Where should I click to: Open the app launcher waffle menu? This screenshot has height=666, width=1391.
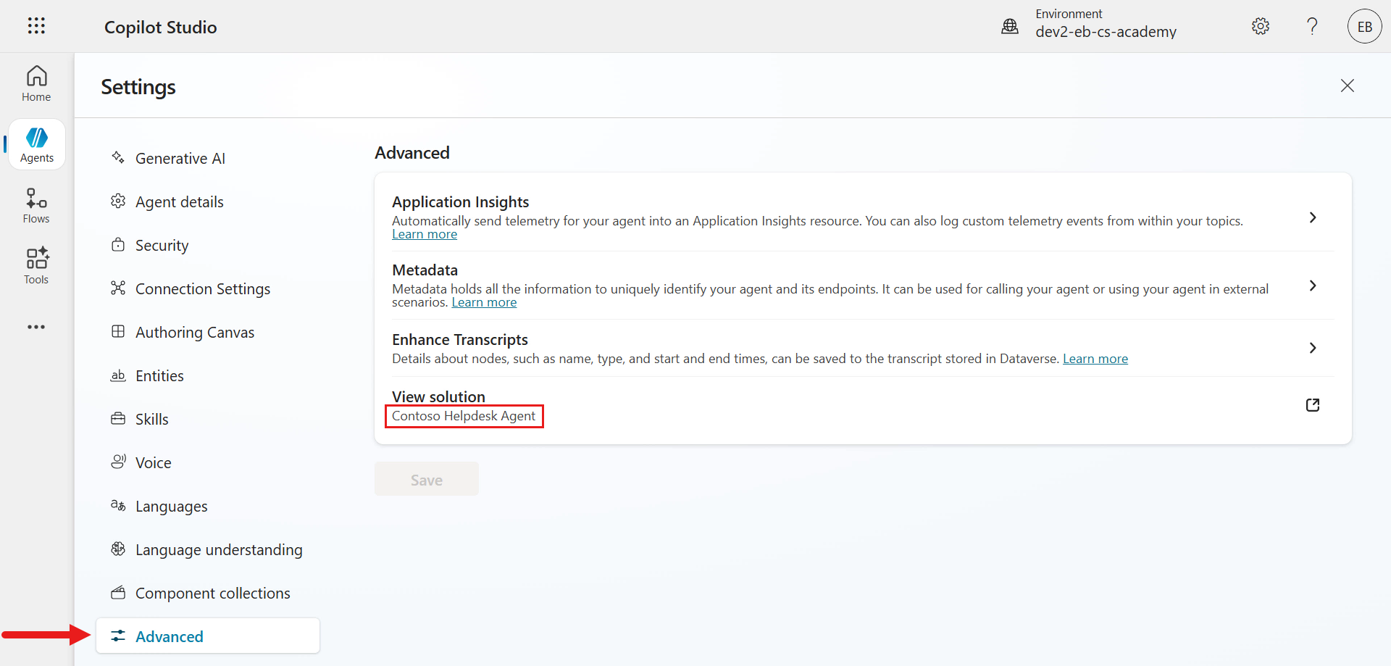[x=35, y=26]
